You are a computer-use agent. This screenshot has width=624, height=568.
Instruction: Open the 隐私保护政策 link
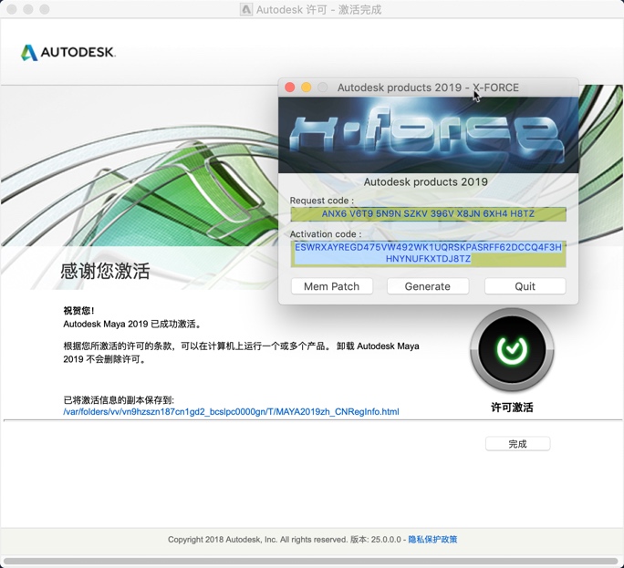(432, 540)
